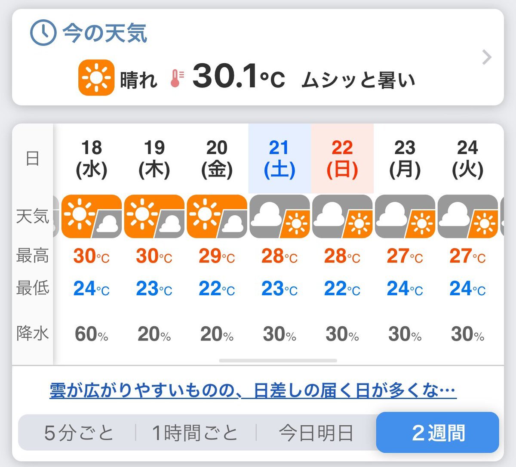This screenshot has width=516, height=467.
Task: Open the 雲が広がりやすいものの forecast summary link
Action: pos(253,390)
